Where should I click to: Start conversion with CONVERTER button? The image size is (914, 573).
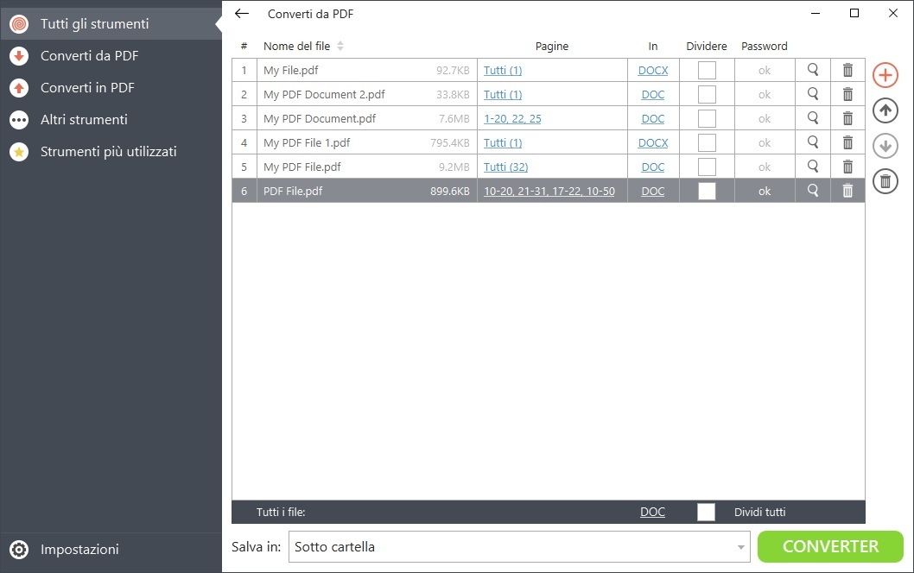pyautogui.click(x=829, y=546)
